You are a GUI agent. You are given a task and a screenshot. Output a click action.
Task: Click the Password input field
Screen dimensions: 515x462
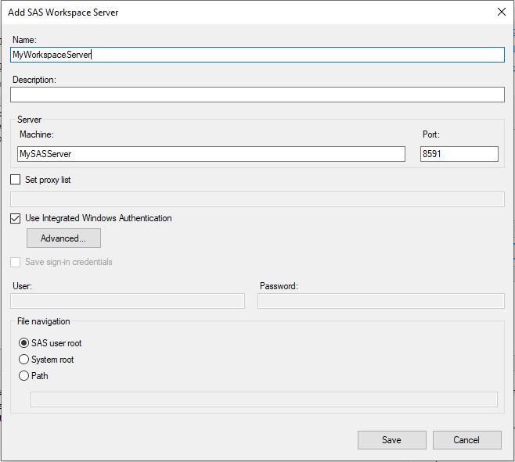(x=380, y=301)
